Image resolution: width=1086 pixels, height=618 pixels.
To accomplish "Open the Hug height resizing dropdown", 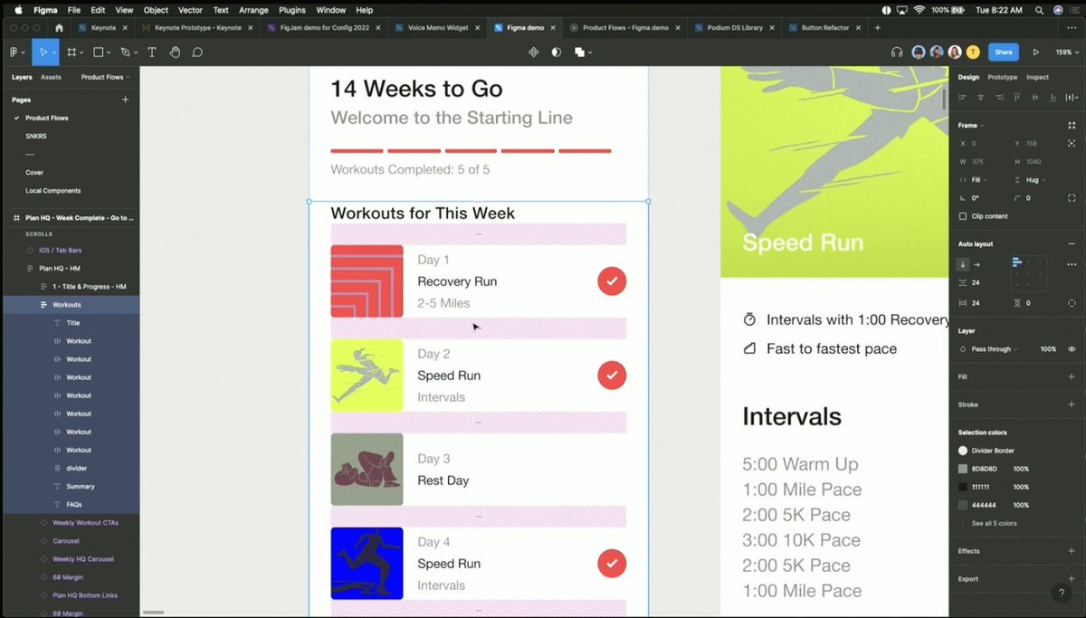I will (x=1031, y=180).
